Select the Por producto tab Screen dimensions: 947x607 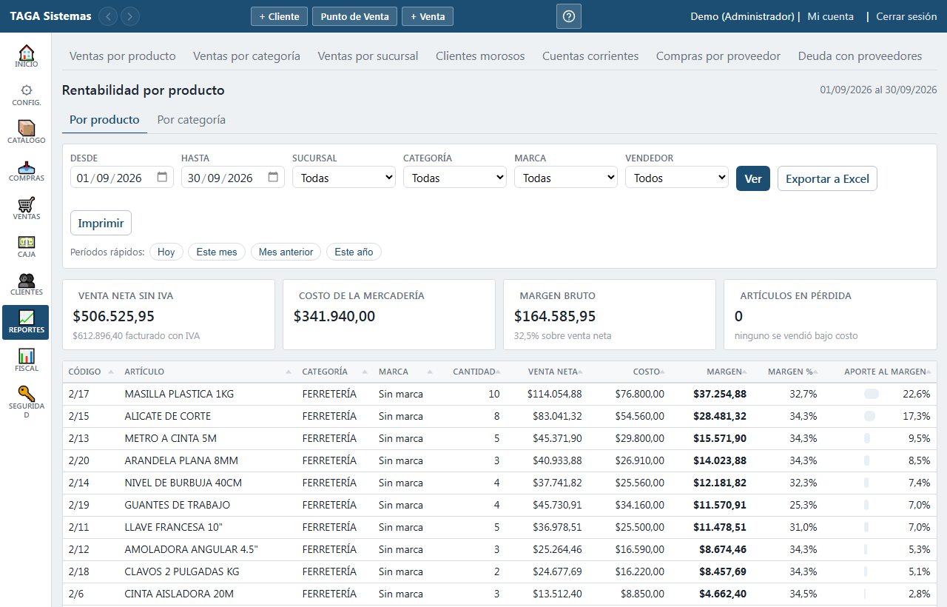click(104, 120)
